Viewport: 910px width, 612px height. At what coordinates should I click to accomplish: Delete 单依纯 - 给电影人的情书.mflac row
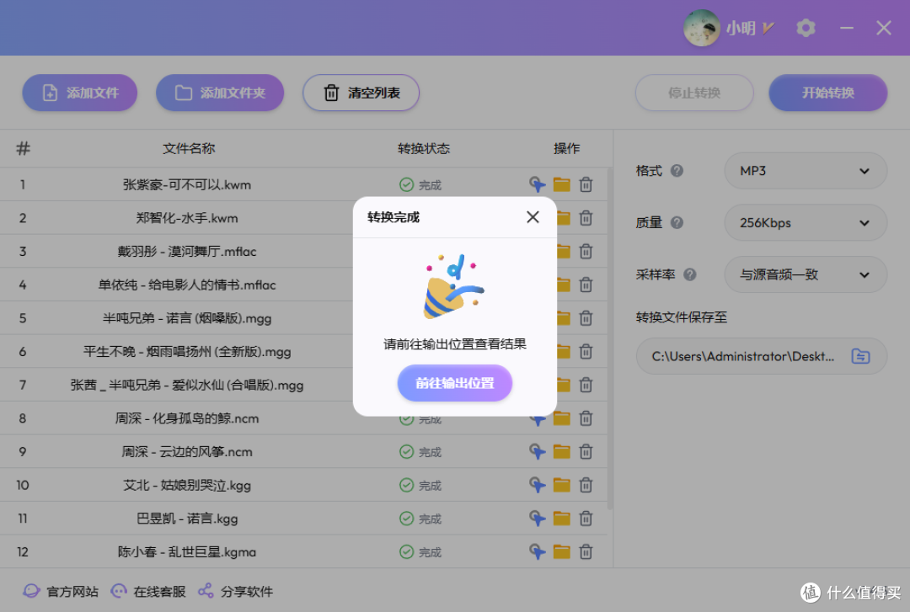pyautogui.click(x=586, y=285)
